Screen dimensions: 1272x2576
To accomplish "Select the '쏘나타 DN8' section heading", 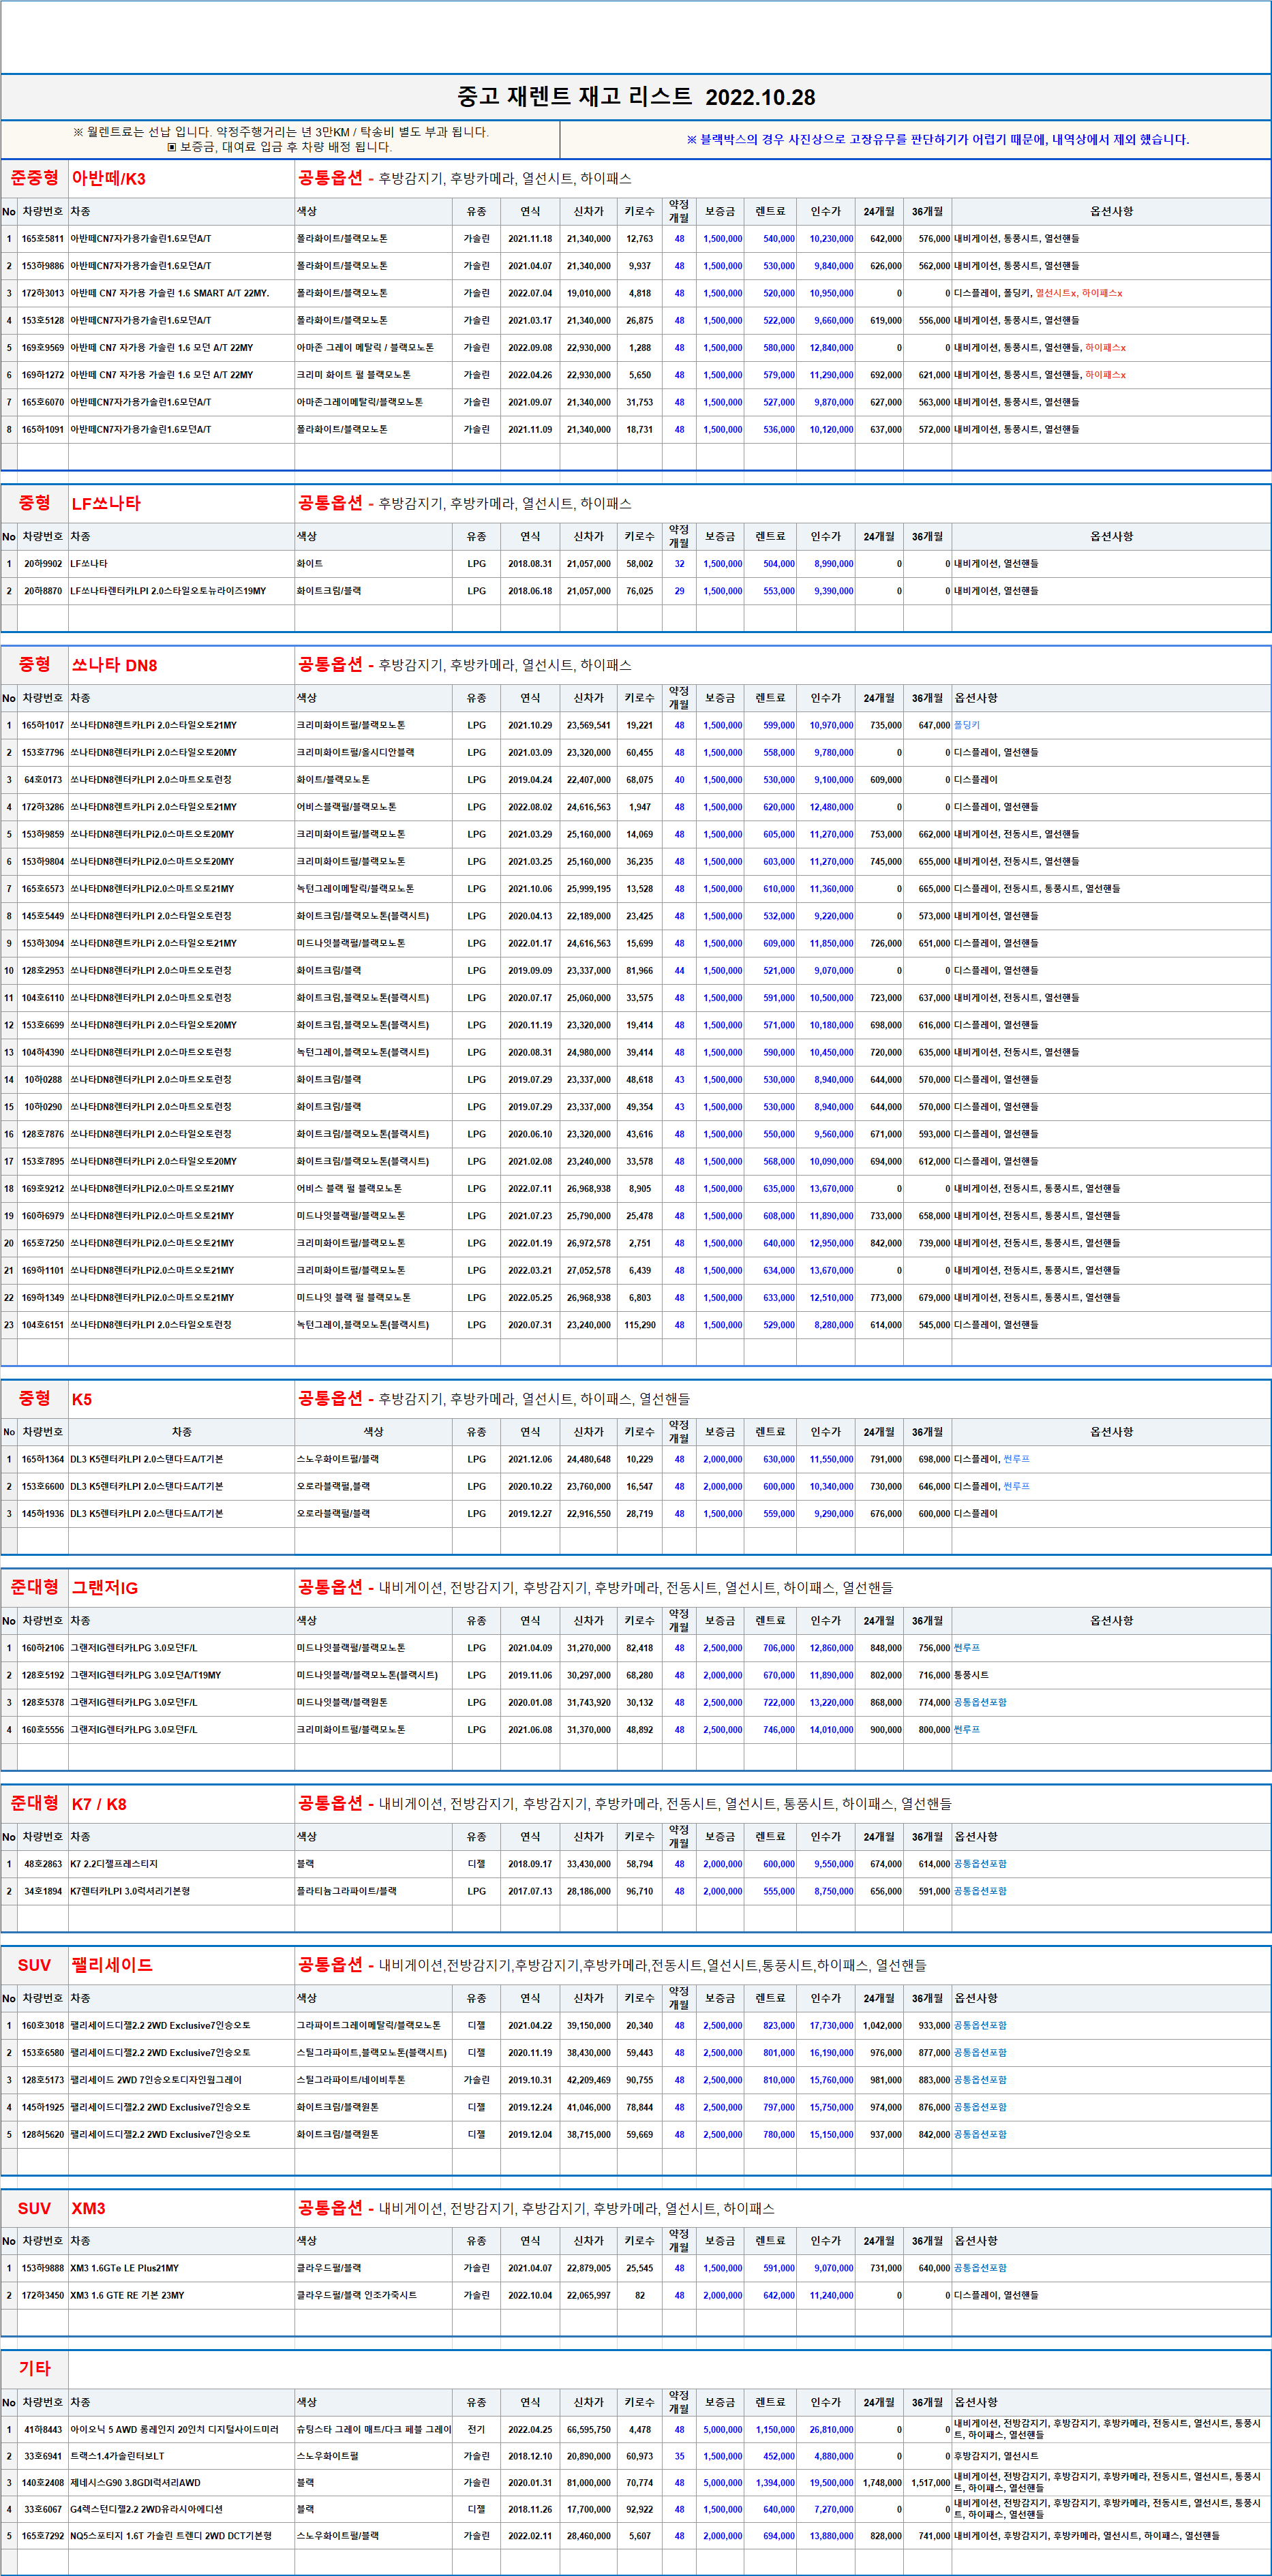I will [x=114, y=665].
